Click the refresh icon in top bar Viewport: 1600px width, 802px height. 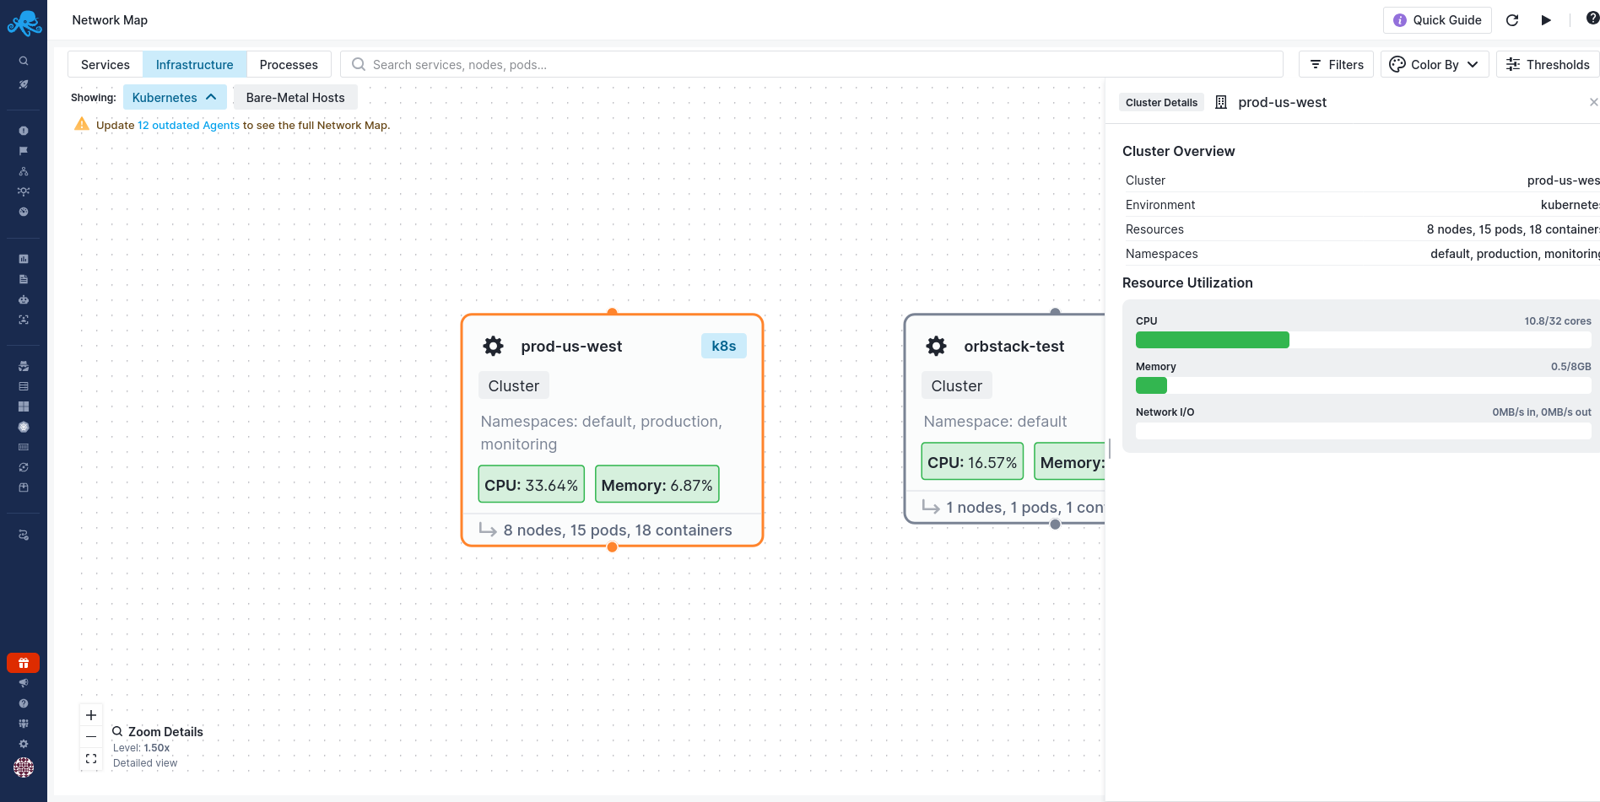click(1512, 20)
